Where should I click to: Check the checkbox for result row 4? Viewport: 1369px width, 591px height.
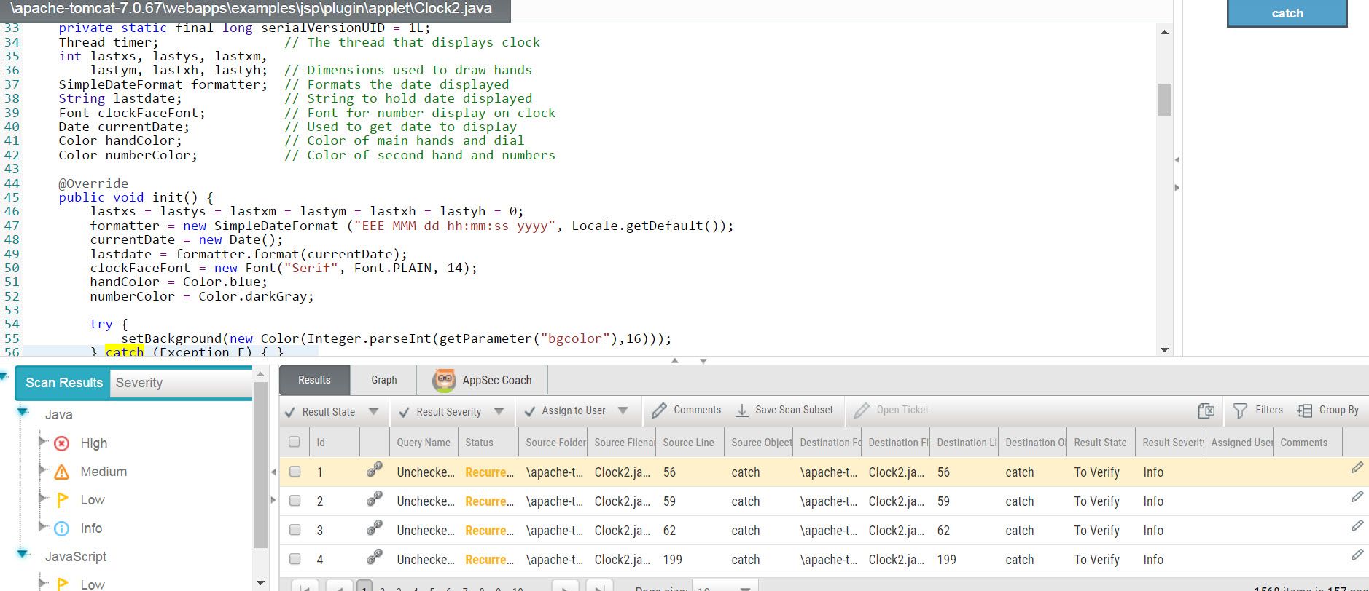tap(295, 559)
